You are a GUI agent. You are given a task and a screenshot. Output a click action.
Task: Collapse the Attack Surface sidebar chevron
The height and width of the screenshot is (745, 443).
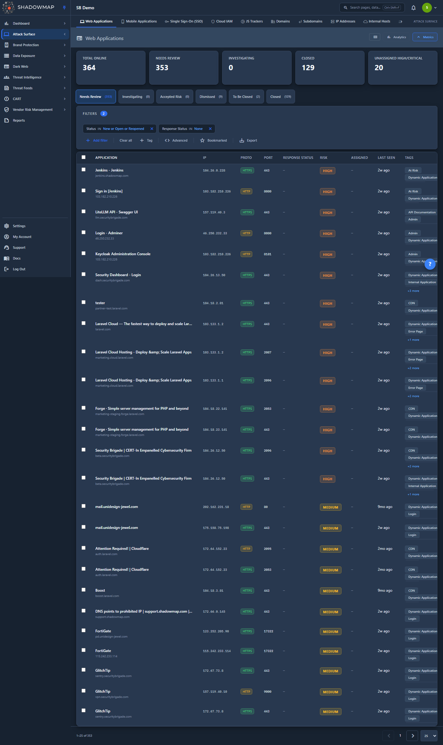tap(65, 34)
